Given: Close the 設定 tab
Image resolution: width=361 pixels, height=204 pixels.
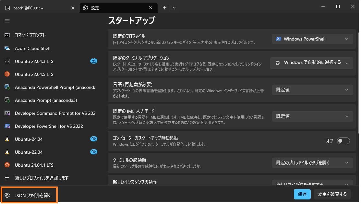Looking at the screenshot, I should click(x=150, y=8).
